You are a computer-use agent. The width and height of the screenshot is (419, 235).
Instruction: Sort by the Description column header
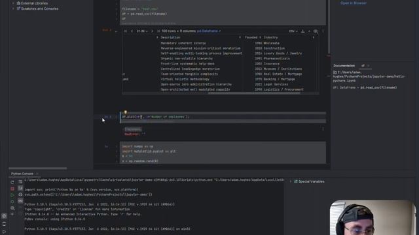pyautogui.click(x=170, y=38)
